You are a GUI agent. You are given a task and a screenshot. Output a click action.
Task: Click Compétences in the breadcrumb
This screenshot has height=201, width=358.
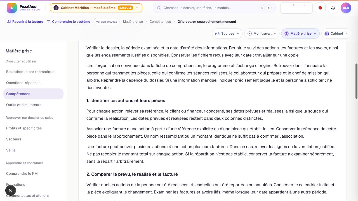160,21
